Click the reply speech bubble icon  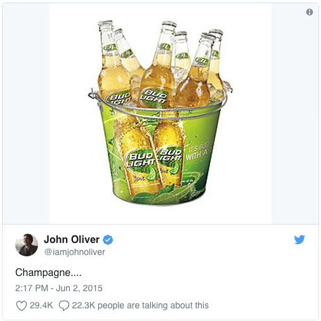tap(64, 306)
